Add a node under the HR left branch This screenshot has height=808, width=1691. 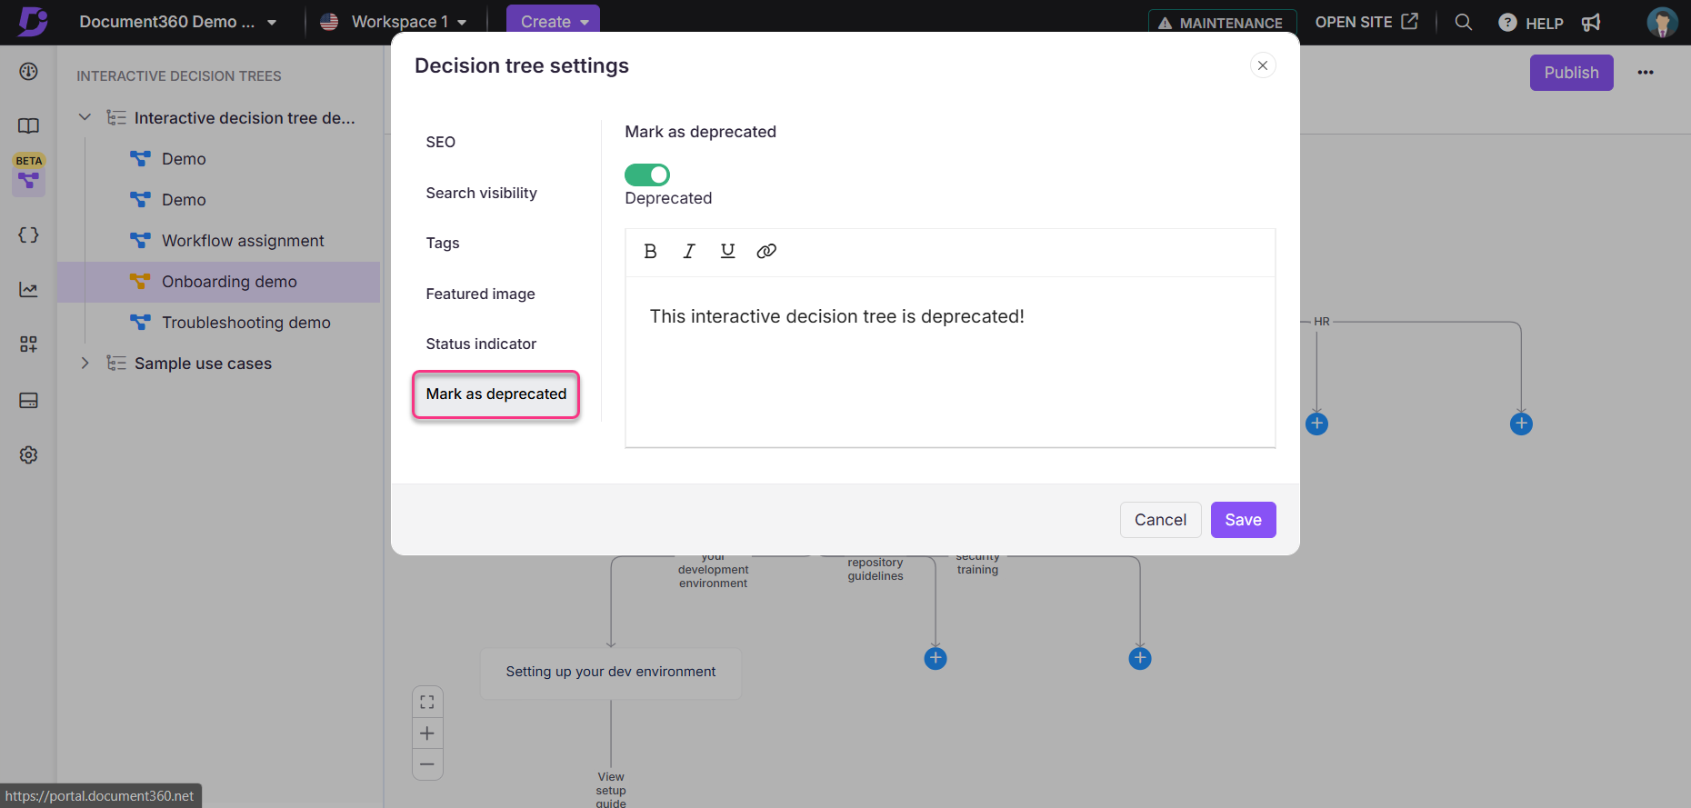tap(1316, 424)
